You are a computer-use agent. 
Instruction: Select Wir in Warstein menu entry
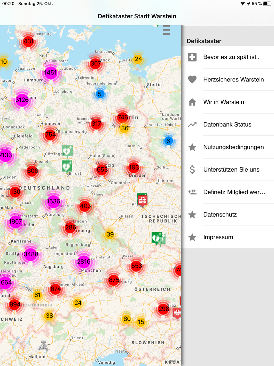pyautogui.click(x=228, y=102)
